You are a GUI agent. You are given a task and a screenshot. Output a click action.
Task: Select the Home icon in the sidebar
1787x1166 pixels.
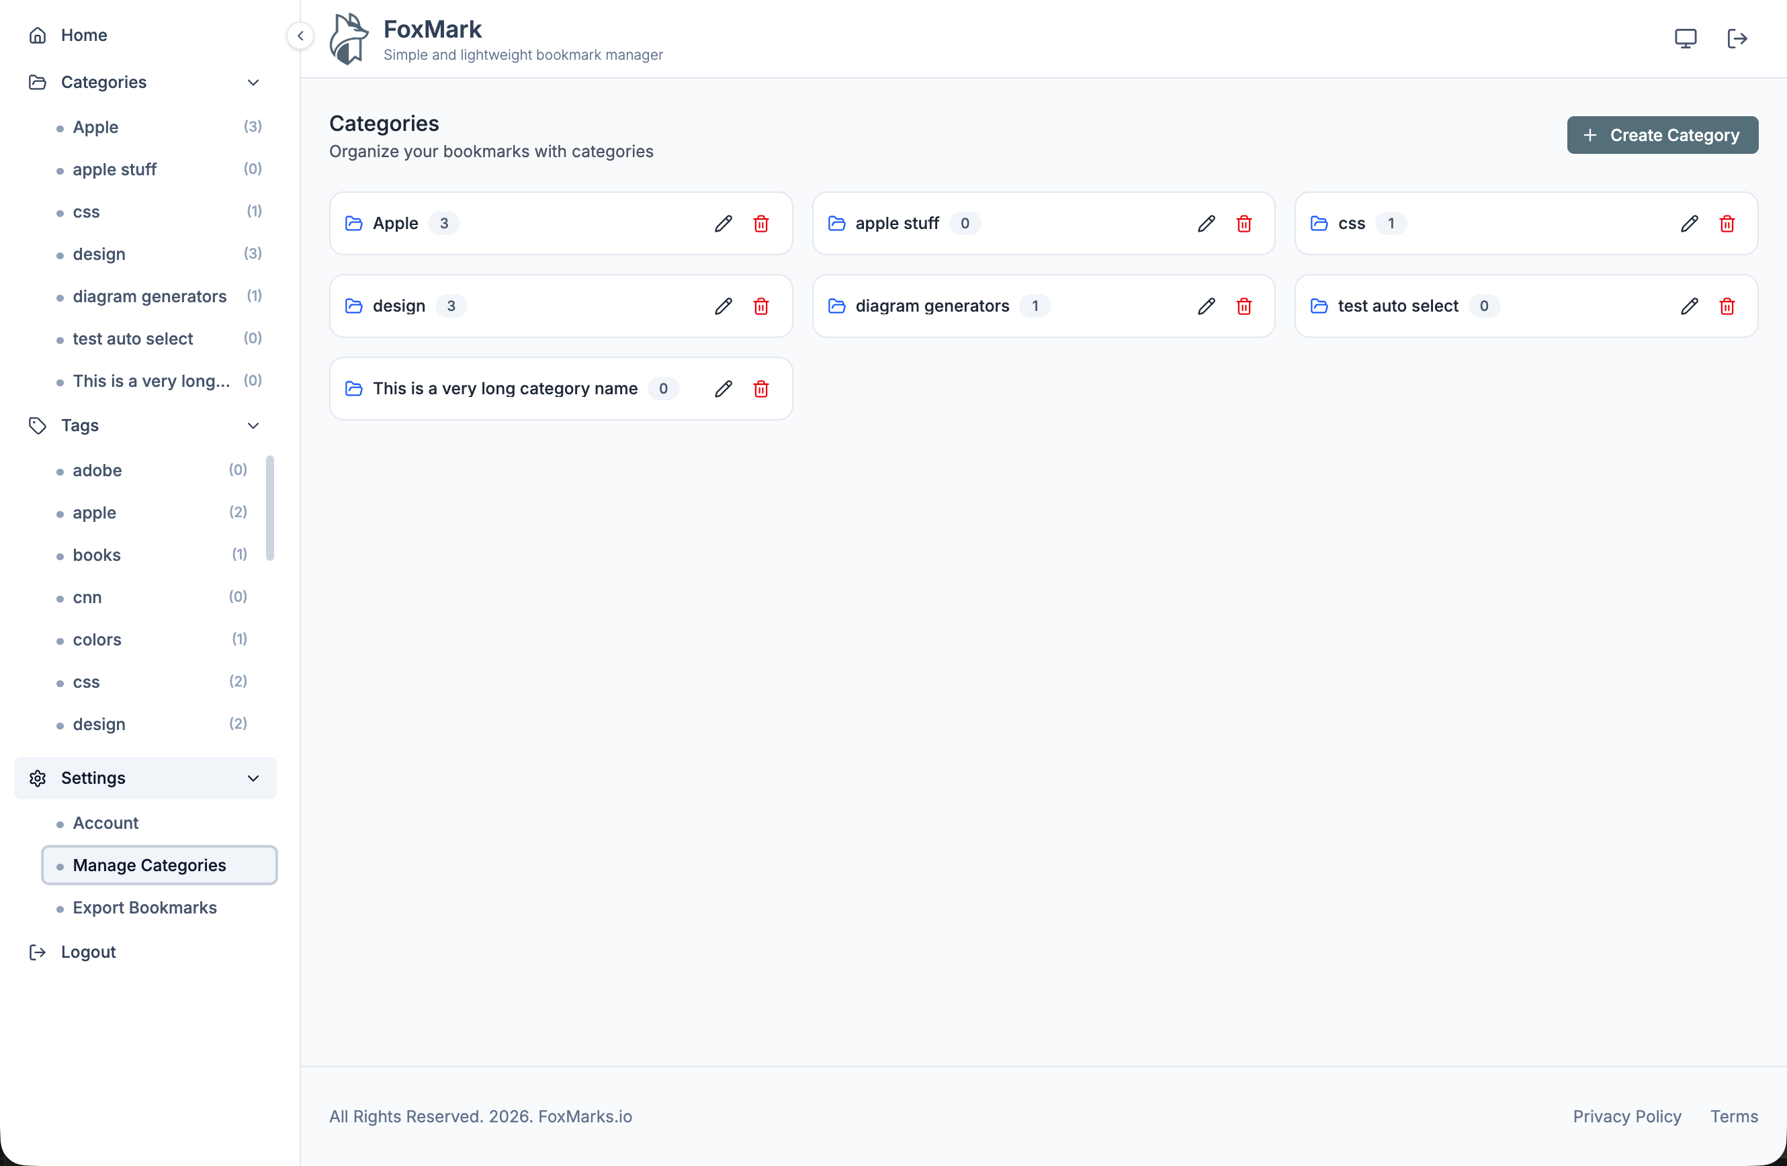(38, 36)
